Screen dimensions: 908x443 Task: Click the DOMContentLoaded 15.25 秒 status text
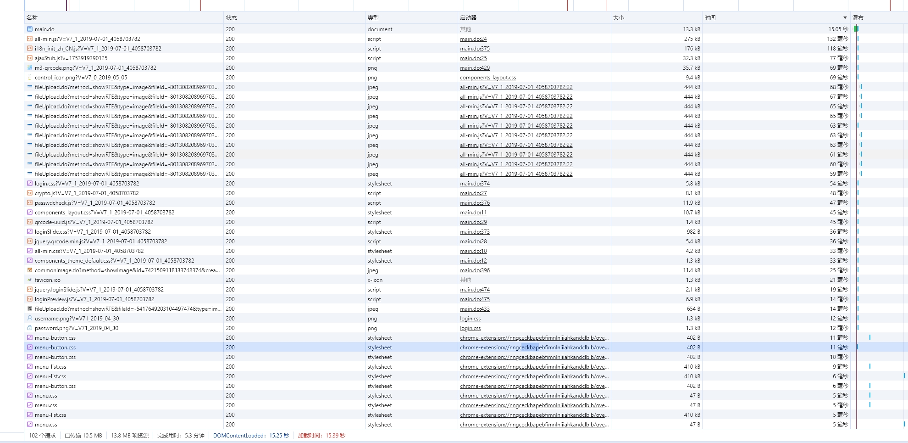[251, 436]
